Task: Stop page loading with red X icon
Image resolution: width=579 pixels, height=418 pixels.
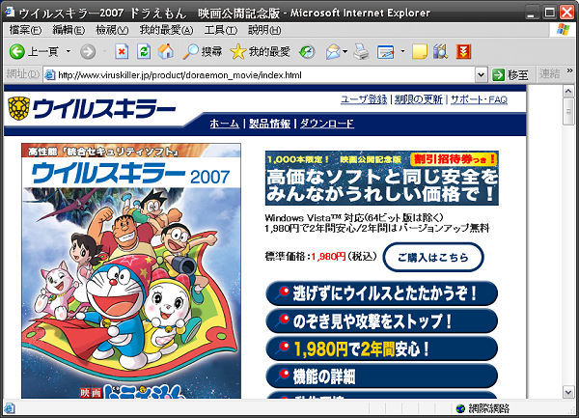Action: coord(122,52)
